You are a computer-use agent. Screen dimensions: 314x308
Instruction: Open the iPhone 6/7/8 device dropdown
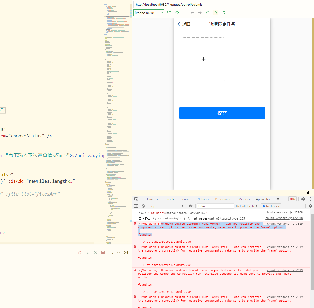coord(149,13)
